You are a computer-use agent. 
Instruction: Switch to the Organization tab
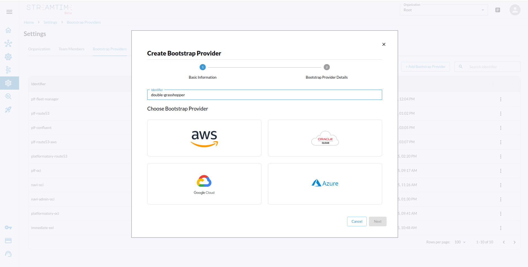[39, 49]
